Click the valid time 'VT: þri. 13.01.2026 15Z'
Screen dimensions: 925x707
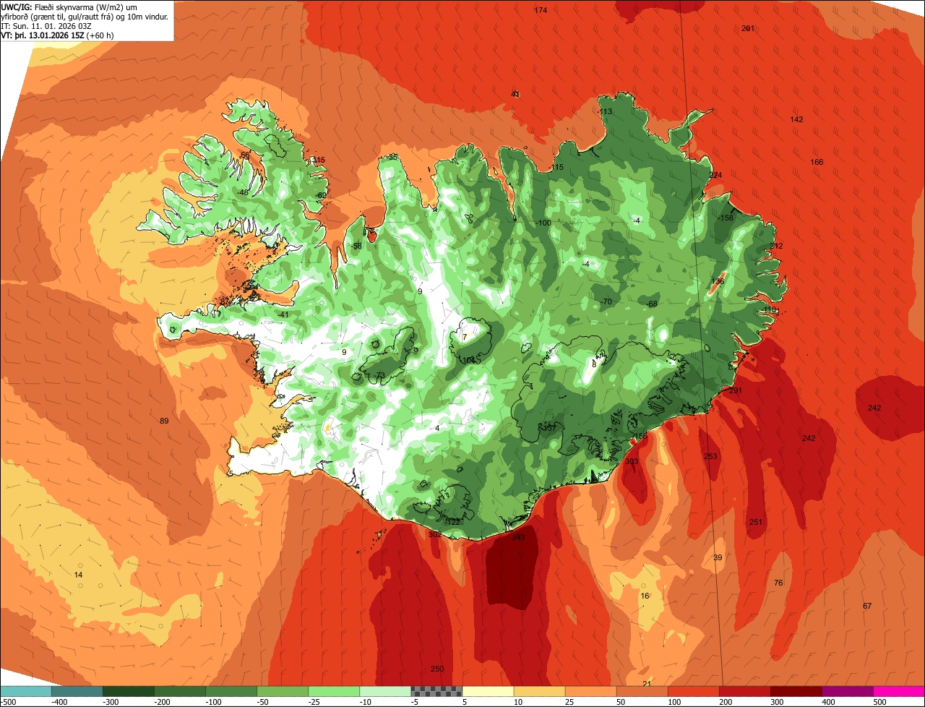click(x=43, y=35)
